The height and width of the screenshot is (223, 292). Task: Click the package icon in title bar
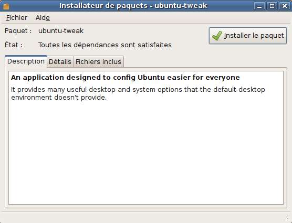6,6
